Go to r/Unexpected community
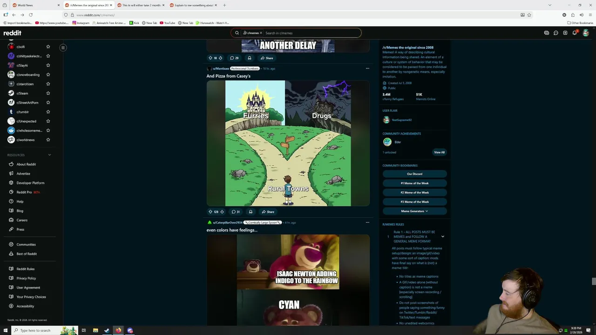 (27, 121)
